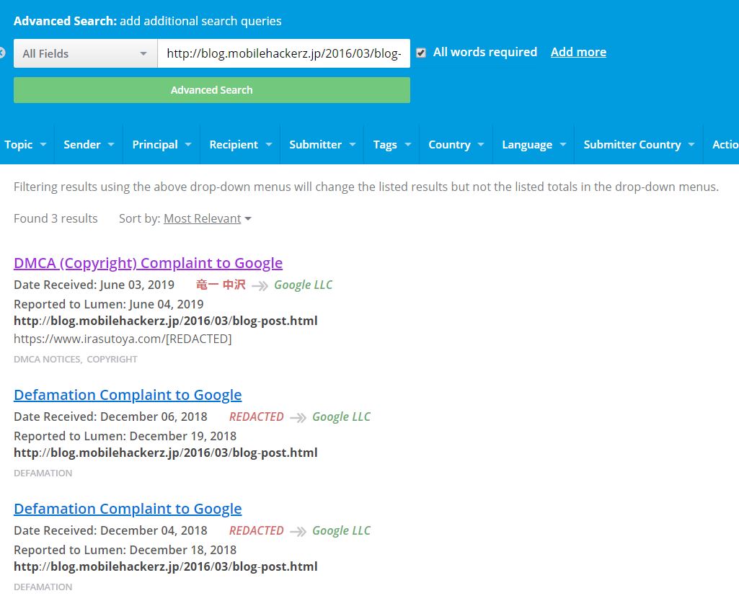
Task: Click Reported to Lumen: December 19, 2018
Action: [125, 436]
